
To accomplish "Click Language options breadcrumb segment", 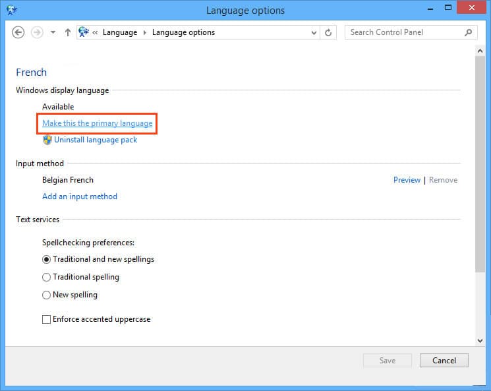I will (x=183, y=32).
